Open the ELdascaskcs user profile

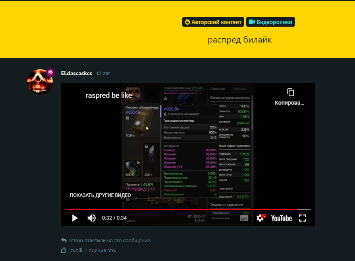[x=77, y=74]
